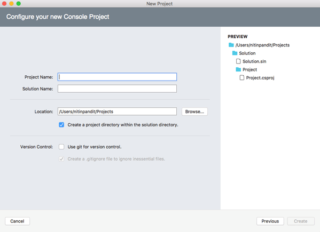Cancel the new project dialog
Screen dimensions: 320x232
[x=17, y=221]
